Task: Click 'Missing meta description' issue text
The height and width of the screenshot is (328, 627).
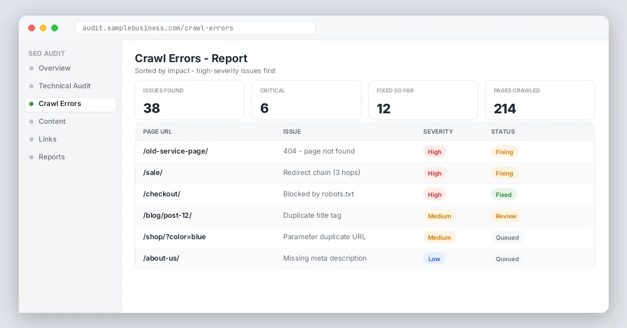Action: pos(325,258)
